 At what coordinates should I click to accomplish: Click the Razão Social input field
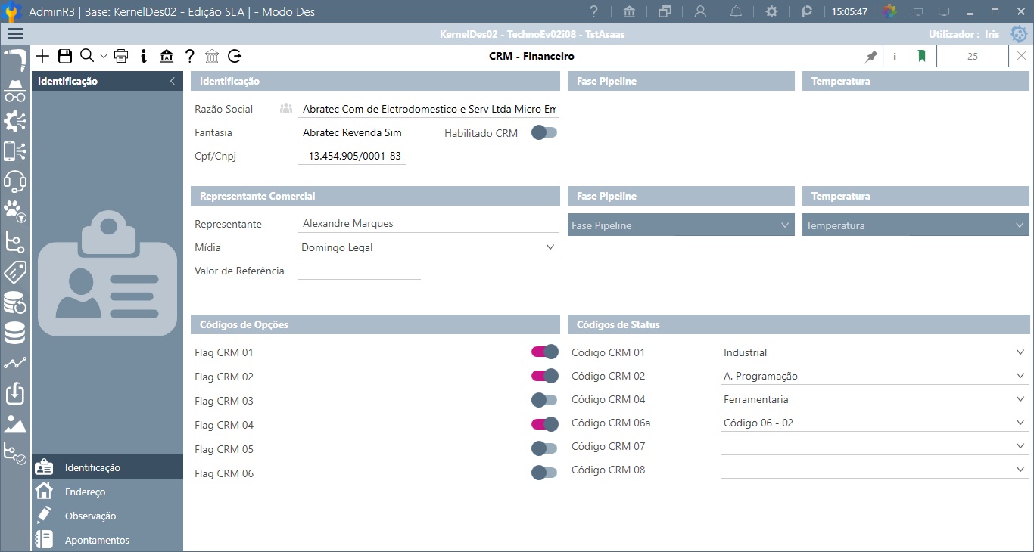[x=428, y=109]
